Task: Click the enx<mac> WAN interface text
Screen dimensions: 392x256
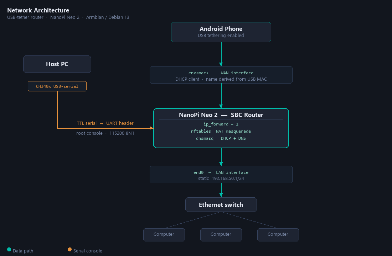Action: tap(221, 73)
